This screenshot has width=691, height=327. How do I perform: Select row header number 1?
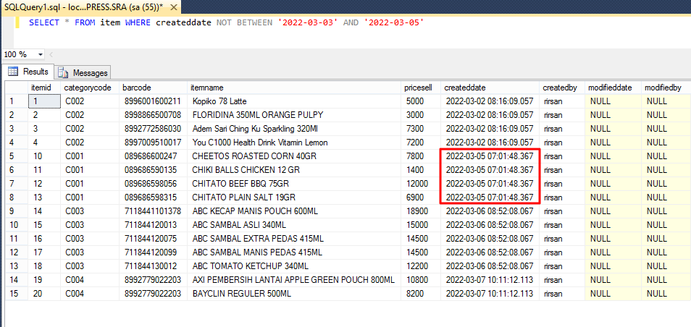point(17,101)
